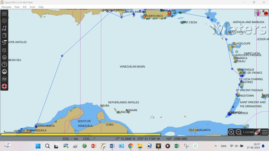Screen dimensions: 269x151
Task: Show hidden system tray icons
Action: coord(216,146)
